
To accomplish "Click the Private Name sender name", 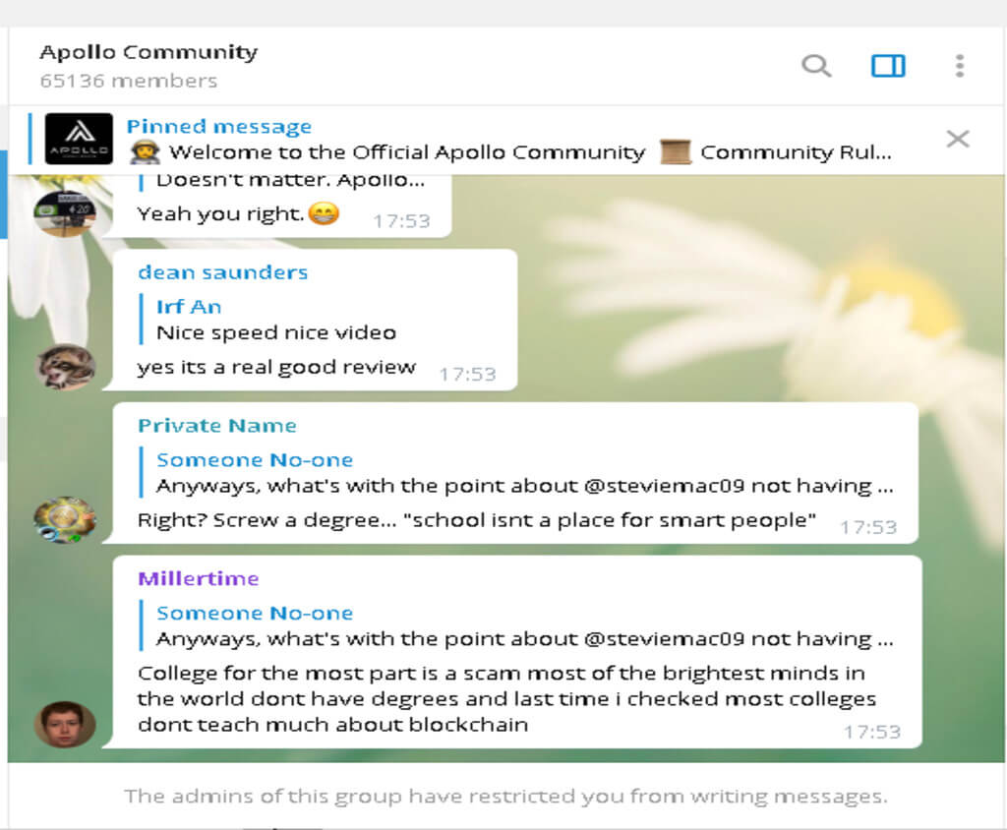I will [x=216, y=426].
